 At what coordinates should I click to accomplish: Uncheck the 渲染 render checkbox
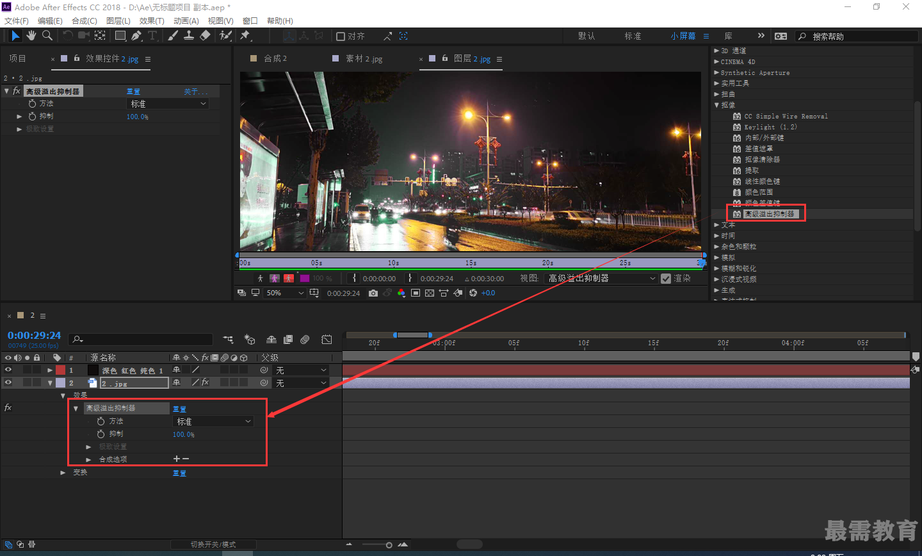pos(666,278)
